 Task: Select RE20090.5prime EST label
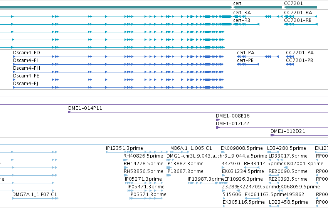pos(288,171)
